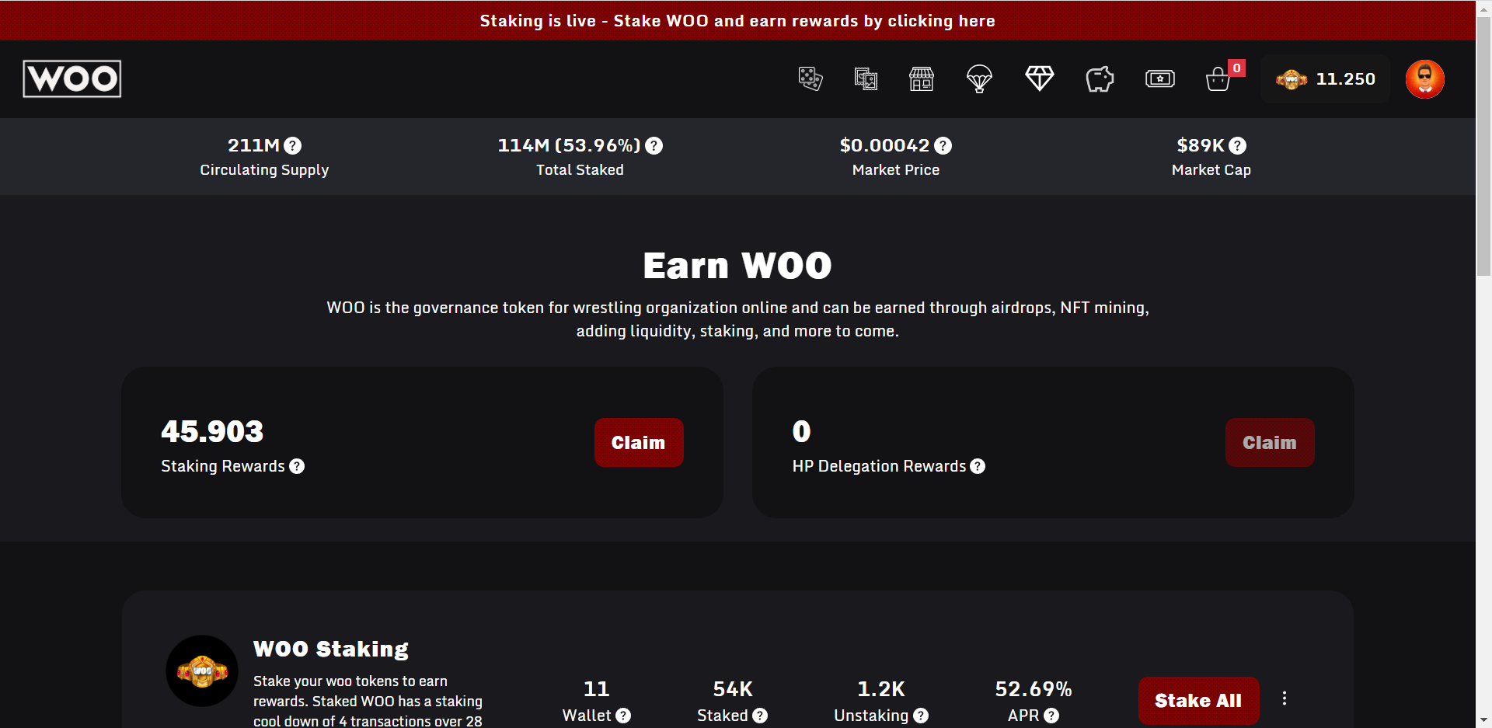Screen dimensions: 1492x728
Task: Click the $0.00042 market price value
Action: (x=885, y=145)
